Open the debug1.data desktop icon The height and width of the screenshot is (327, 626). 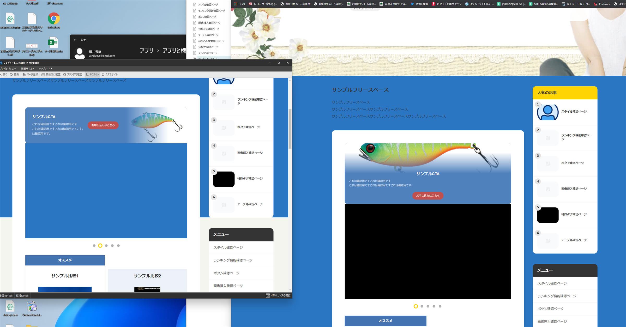(x=10, y=309)
